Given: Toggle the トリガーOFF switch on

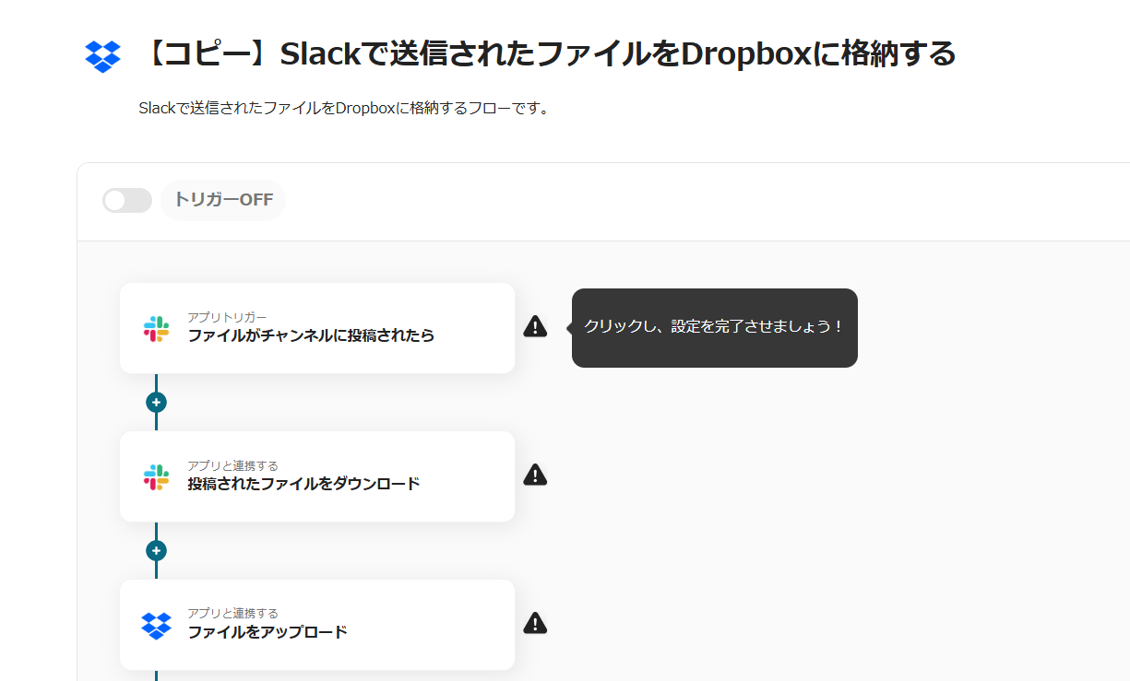Looking at the screenshot, I should [x=127, y=200].
